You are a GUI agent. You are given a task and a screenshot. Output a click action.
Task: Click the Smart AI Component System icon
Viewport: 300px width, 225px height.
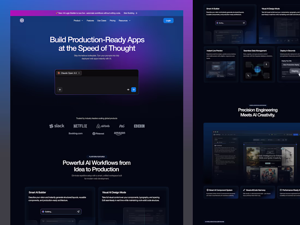[x=208, y=190]
